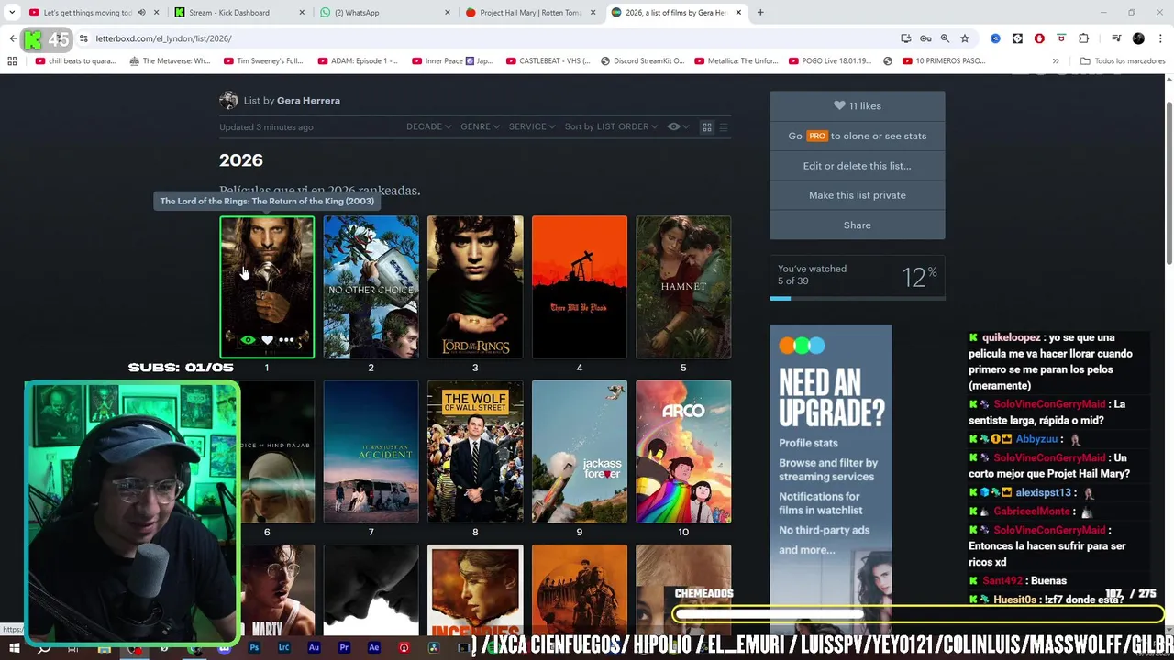
Task: Open the Windows Start menu
Action: 14,648
